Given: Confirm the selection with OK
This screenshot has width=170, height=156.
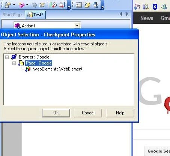Looking at the screenshot, I should [x=56, y=113].
